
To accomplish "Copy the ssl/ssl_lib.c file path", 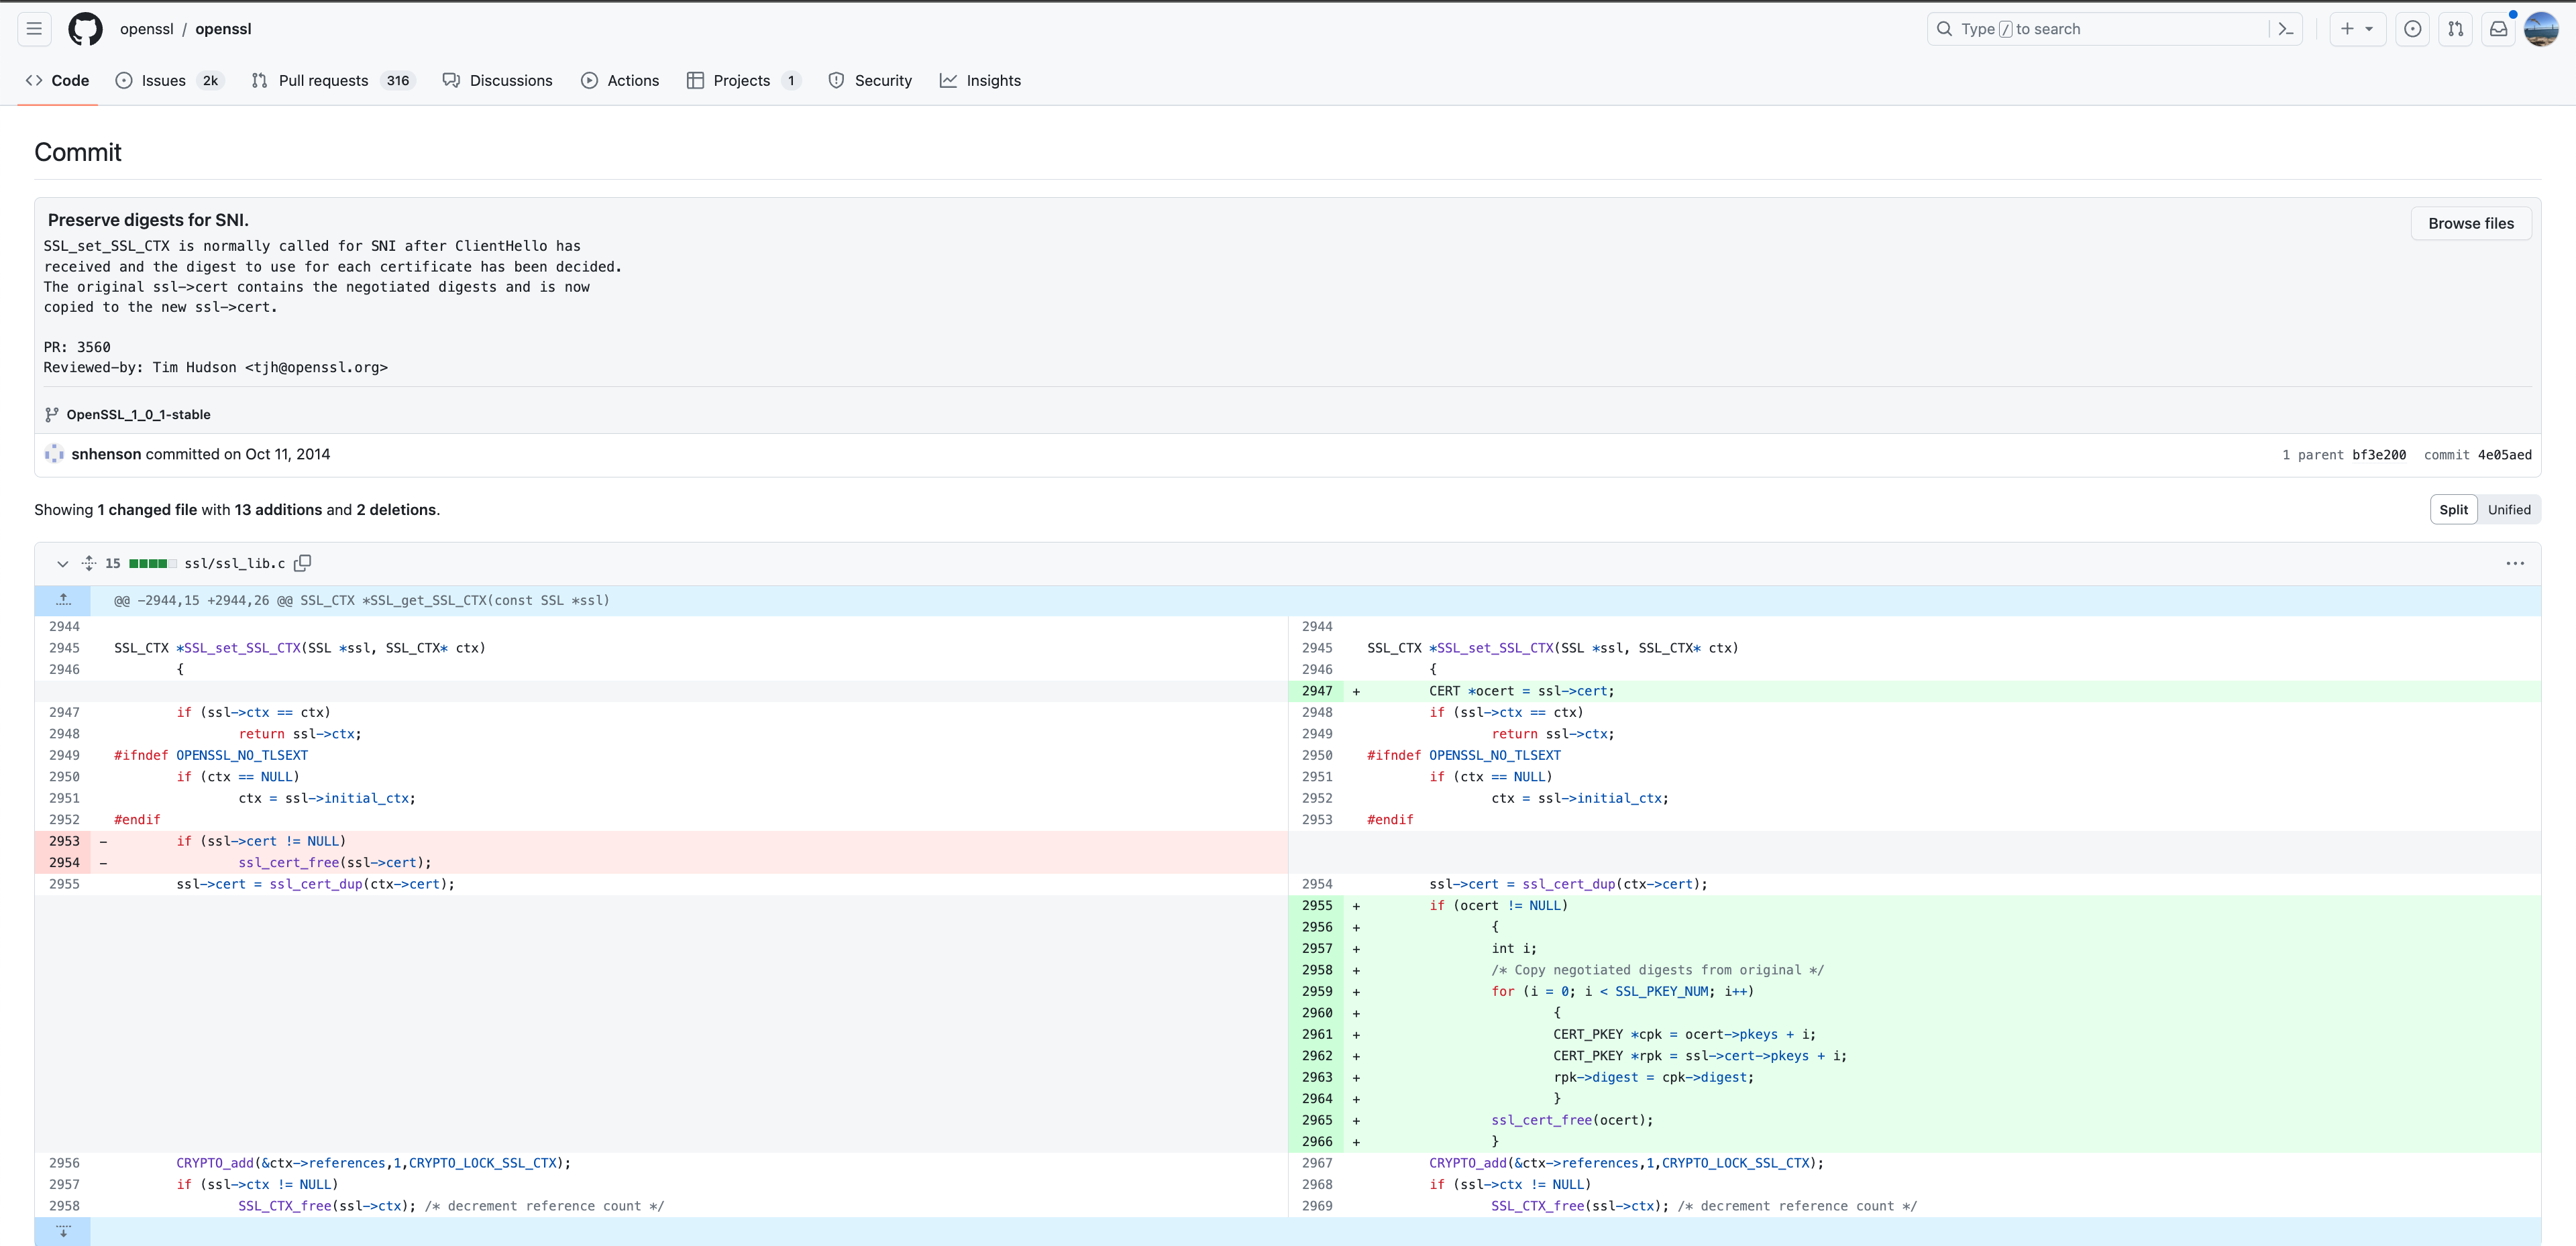I will coord(302,563).
